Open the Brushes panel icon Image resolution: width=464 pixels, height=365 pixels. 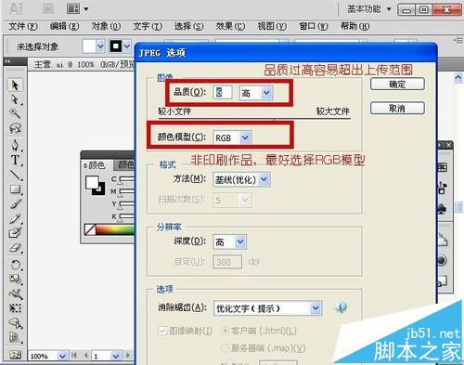point(443,188)
